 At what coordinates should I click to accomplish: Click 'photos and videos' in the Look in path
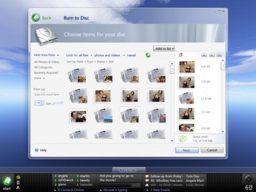[108, 55]
